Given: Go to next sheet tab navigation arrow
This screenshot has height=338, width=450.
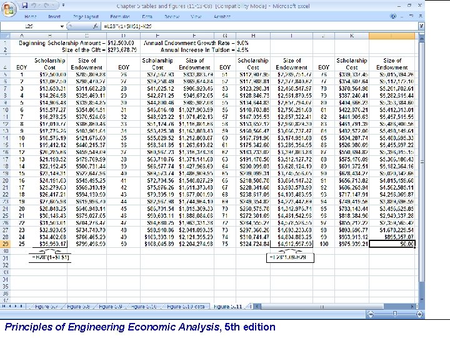Looking at the screenshot, I should click(16, 306).
